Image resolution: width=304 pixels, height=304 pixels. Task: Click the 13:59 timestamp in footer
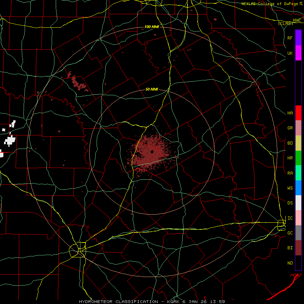pos(218,302)
